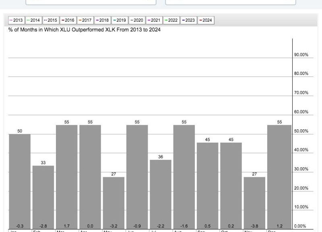This screenshot has height=232, width=322.
Task: Toggle the 2024 year series button
Action: coord(206,21)
